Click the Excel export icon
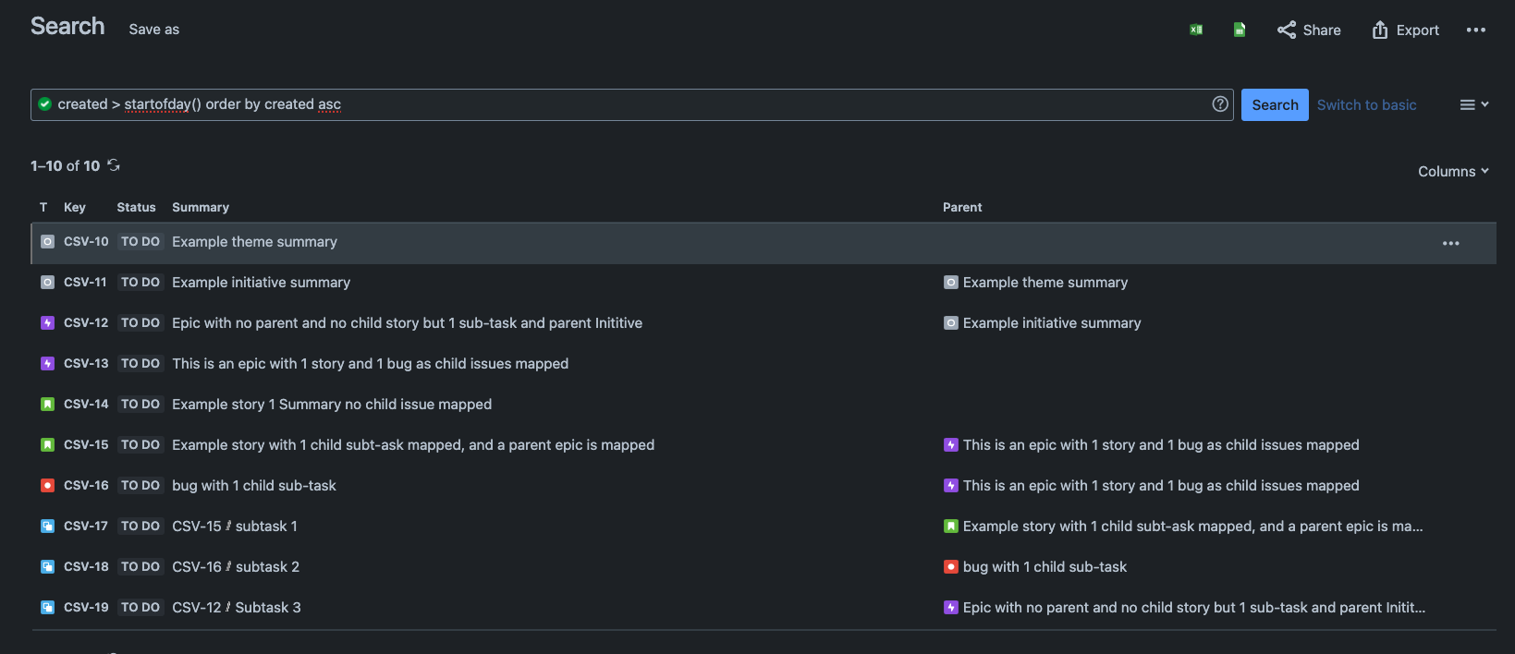This screenshot has height=654, width=1515. [1196, 30]
